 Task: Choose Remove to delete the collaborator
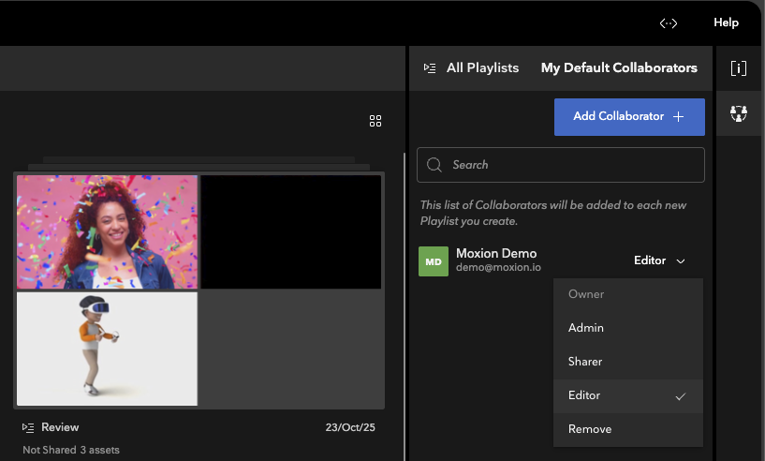[590, 429]
